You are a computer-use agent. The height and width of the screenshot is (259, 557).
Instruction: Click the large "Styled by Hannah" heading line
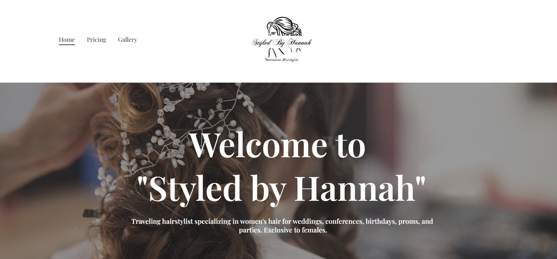281,188
